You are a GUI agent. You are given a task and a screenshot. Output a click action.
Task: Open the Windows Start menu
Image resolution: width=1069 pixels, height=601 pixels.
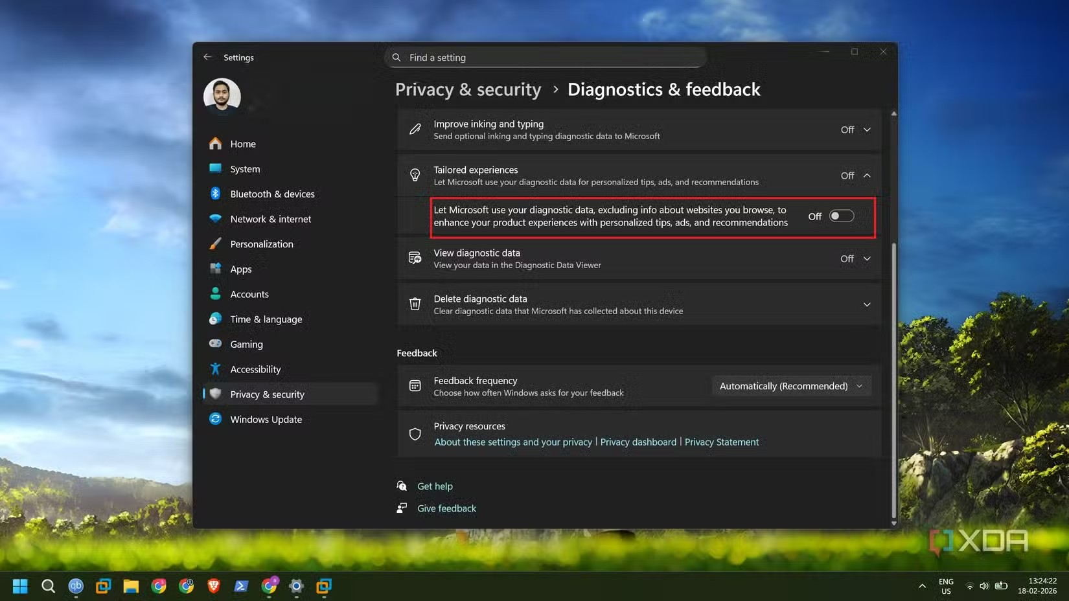(20, 586)
